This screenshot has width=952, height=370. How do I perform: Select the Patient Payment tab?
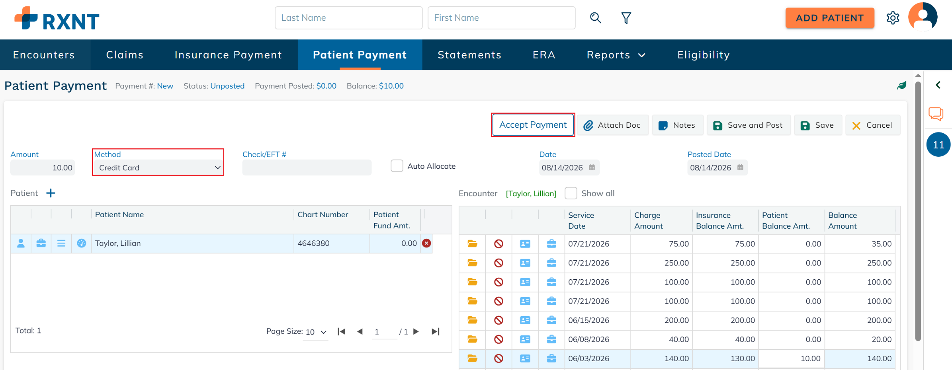coord(360,55)
